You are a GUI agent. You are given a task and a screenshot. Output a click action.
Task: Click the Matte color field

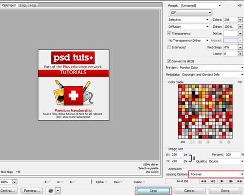(231, 34)
